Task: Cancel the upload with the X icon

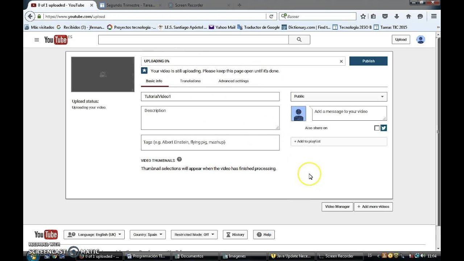Action: pyautogui.click(x=341, y=61)
